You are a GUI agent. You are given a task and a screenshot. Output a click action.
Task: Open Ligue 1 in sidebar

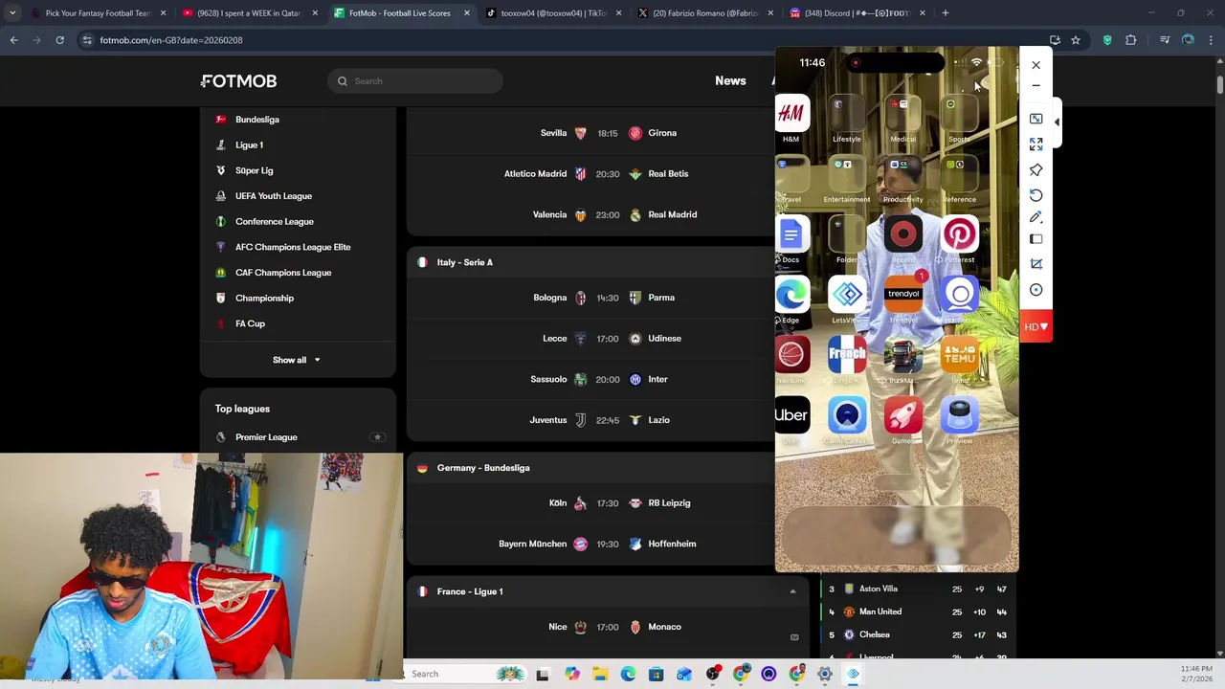tap(249, 145)
